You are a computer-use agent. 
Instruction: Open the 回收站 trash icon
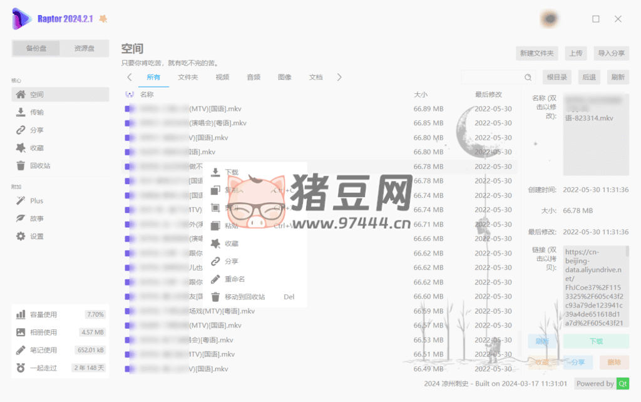21,166
